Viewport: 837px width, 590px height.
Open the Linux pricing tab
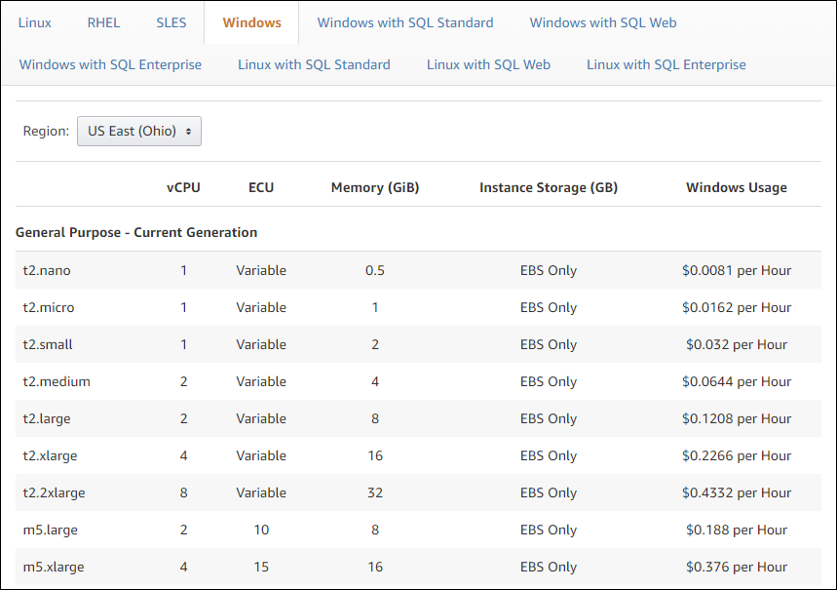pyautogui.click(x=34, y=22)
